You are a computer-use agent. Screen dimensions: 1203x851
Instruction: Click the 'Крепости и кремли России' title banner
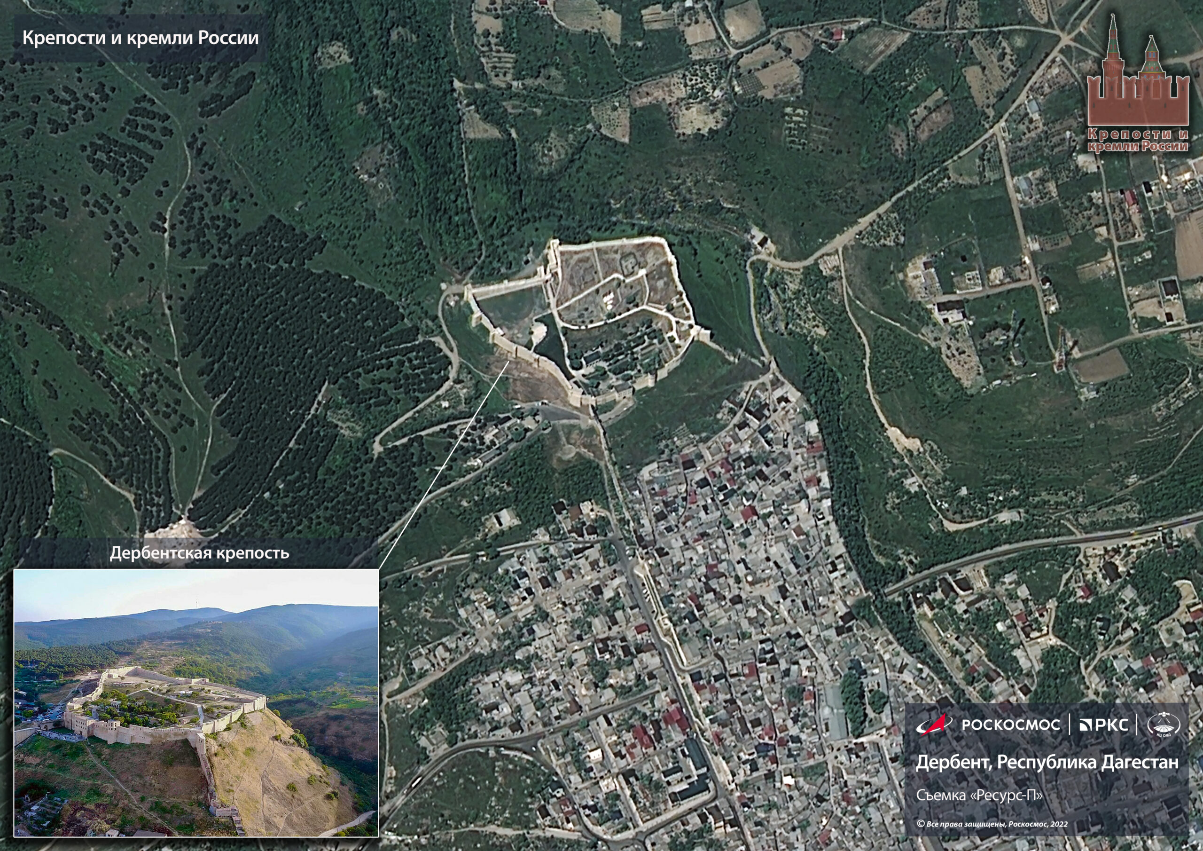(x=141, y=38)
